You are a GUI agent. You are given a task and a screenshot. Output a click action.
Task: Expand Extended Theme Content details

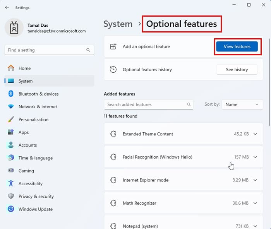tap(255, 134)
